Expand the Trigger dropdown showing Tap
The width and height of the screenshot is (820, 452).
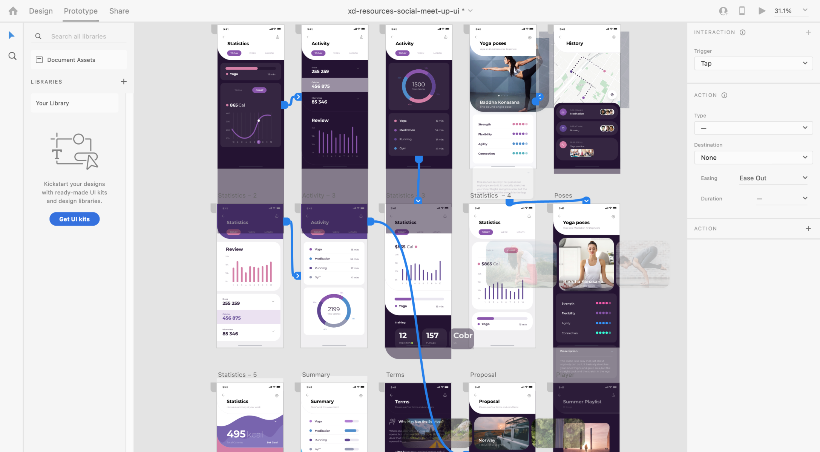coord(752,63)
